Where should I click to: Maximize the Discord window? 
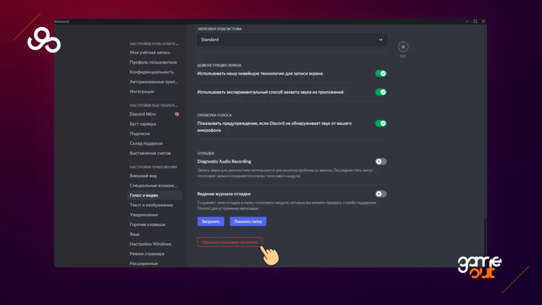tap(475, 22)
